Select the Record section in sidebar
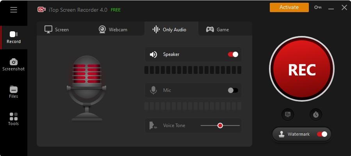Viewport: 351px width, 156px height. pyautogui.click(x=14, y=38)
